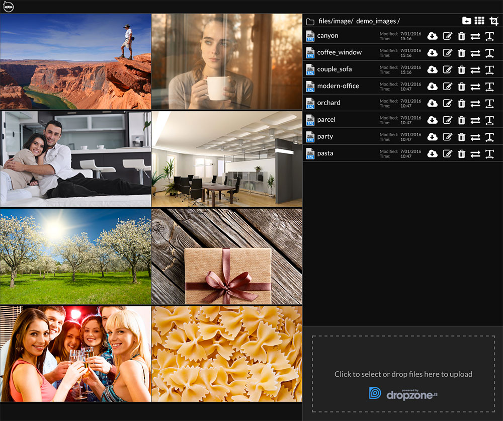Click move arrows icon for pasta

point(475,154)
